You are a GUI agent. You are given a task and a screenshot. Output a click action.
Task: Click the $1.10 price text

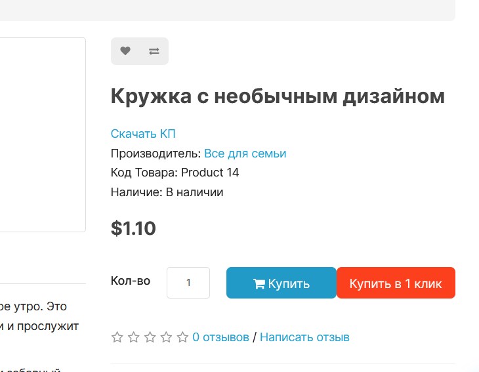[133, 228]
